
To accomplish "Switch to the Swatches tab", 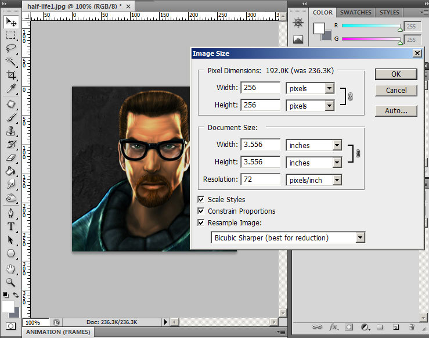I will (x=356, y=12).
